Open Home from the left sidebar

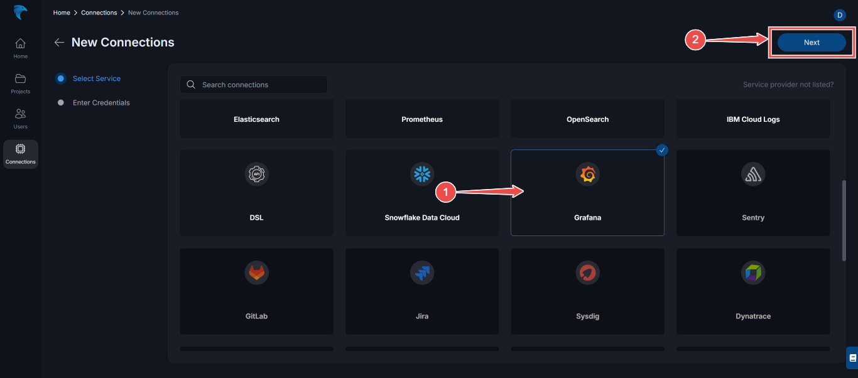click(20, 46)
